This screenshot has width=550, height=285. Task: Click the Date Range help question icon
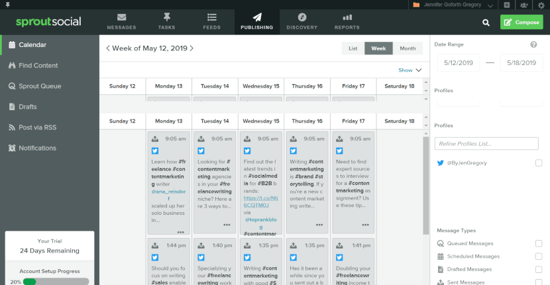pyautogui.click(x=533, y=44)
